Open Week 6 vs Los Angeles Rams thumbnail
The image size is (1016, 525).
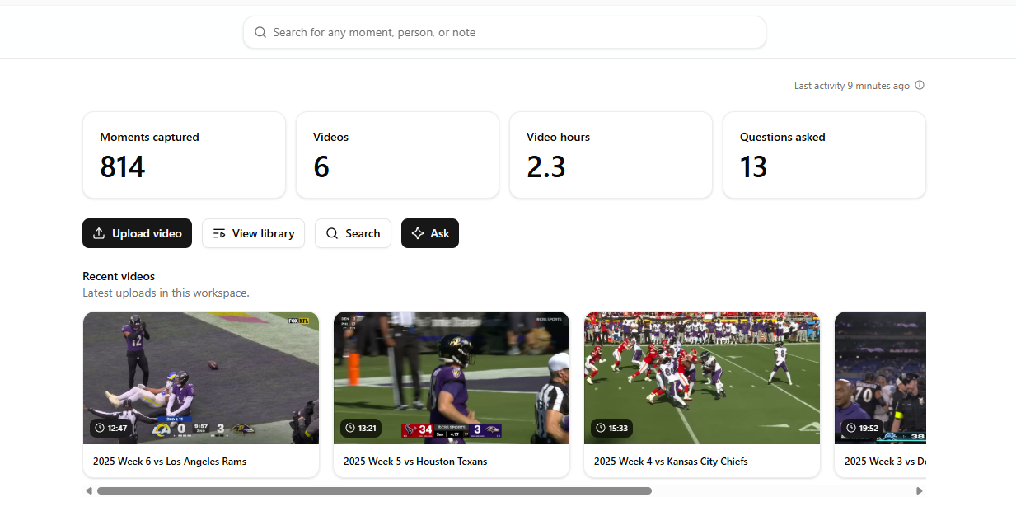[x=201, y=377]
